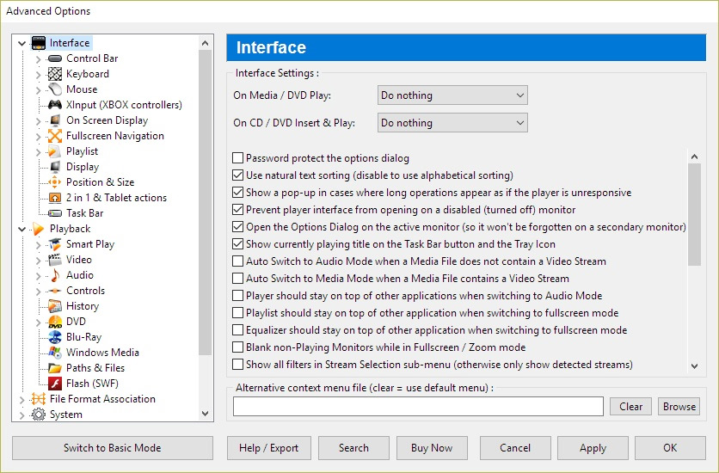This screenshot has width=719, height=473.
Task: Click the Buy Now button
Action: click(432, 448)
